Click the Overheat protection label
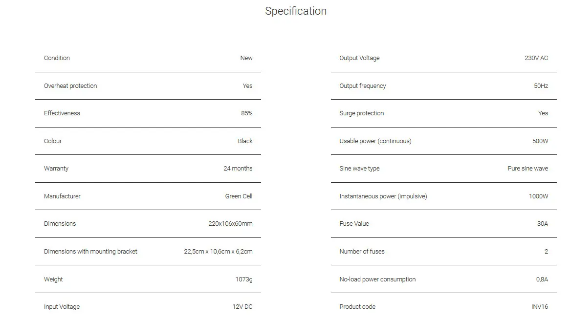This screenshot has width=571, height=321. [70, 86]
